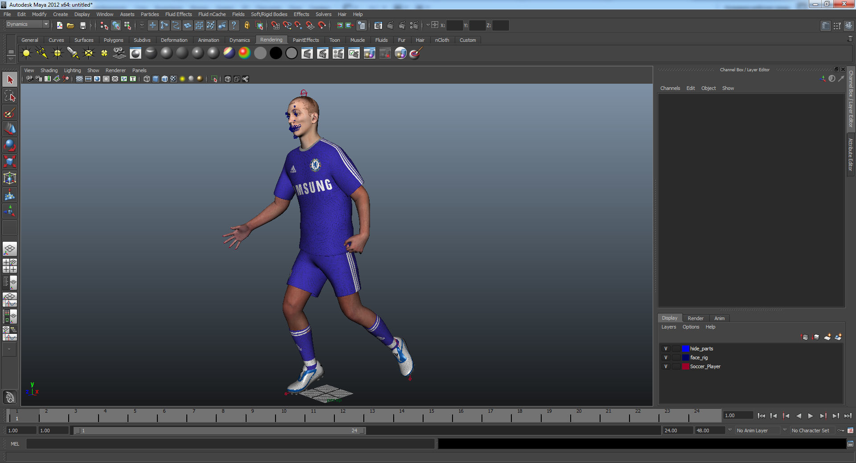Create a spot light from shelf

pos(73,53)
